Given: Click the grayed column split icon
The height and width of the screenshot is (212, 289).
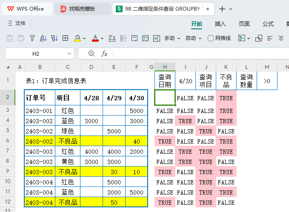Looking at the screenshot, I should pos(123,38).
